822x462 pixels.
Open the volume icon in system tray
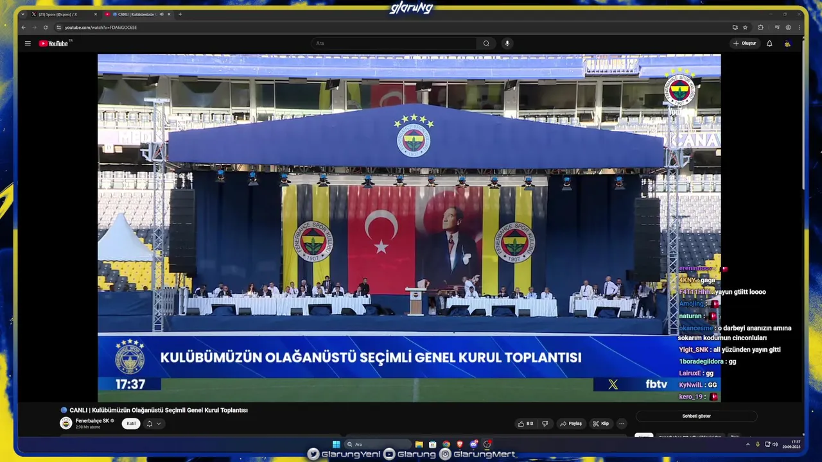775,444
